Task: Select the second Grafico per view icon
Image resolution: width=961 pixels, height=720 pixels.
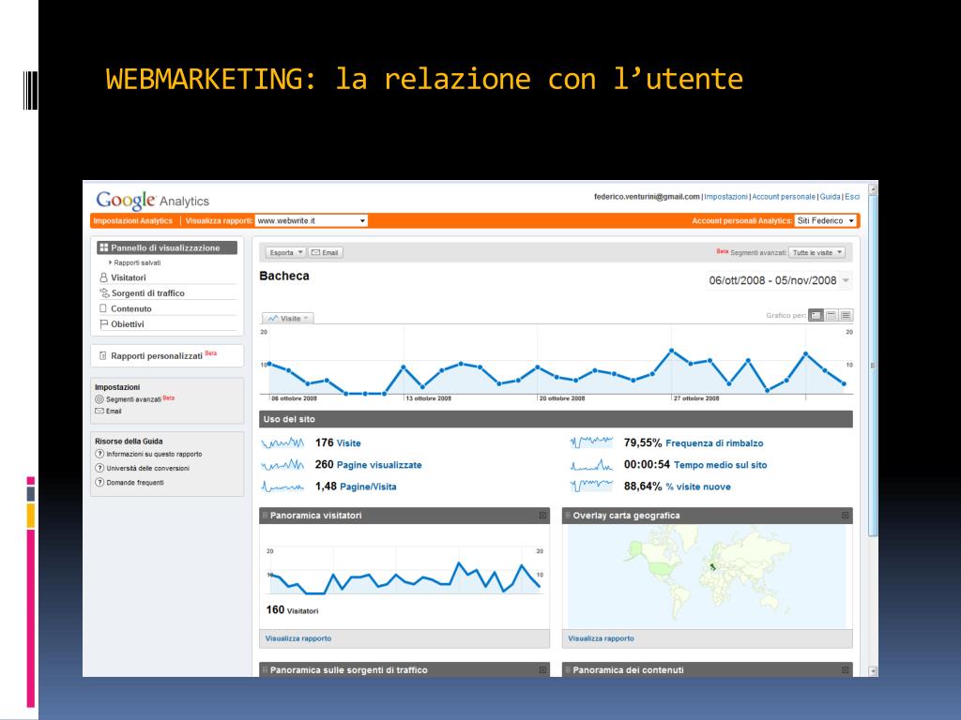Action: point(831,315)
